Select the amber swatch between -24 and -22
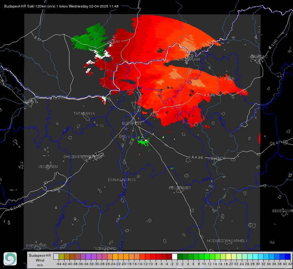293x269 pixels. [115, 256]
